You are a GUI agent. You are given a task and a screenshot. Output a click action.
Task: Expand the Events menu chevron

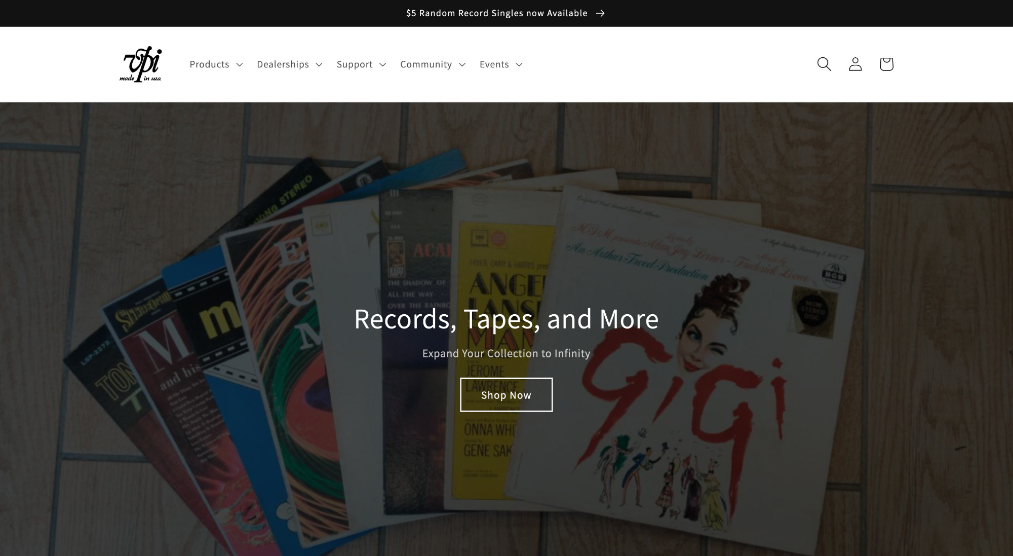click(519, 65)
